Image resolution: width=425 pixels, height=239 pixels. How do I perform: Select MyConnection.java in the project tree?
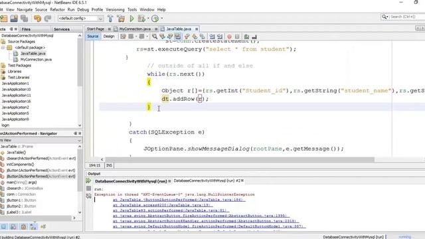tap(36, 59)
